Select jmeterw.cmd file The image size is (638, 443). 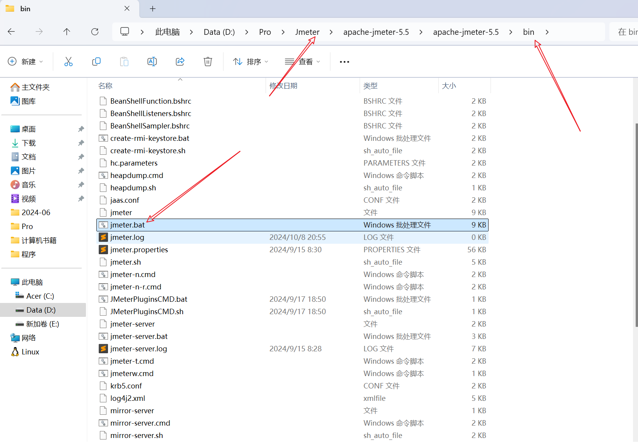point(292,373)
